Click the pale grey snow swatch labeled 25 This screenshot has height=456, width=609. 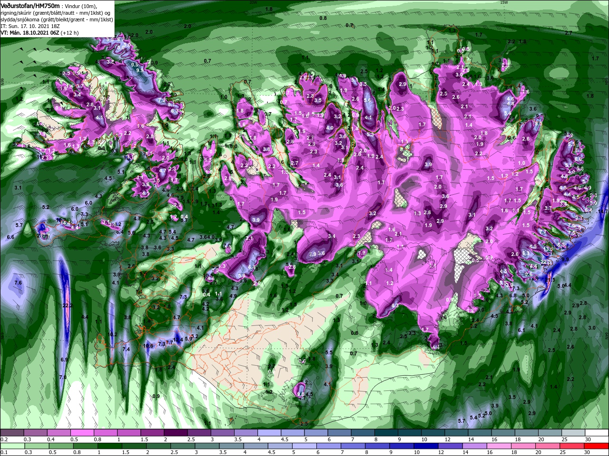coord(573,433)
